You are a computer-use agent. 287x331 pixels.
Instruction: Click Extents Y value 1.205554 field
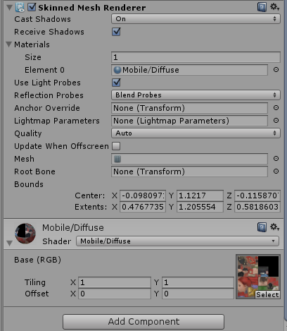[x=200, y=207]
